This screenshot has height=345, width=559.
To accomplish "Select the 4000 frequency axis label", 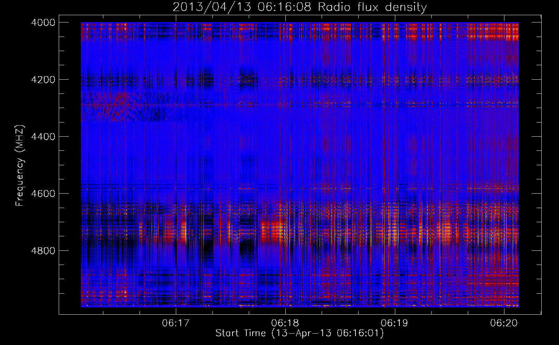I will point(43,22).
